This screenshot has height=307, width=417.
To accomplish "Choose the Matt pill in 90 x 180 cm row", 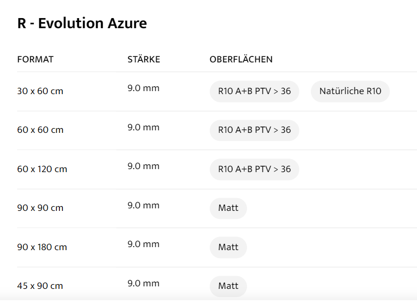I will pos(228,247).
